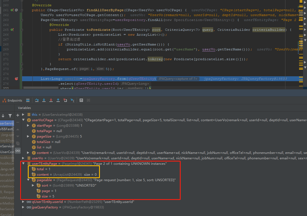Click the New Watch plus icon
This screenshot has width=307, height=216.
[x=18, y=115]
